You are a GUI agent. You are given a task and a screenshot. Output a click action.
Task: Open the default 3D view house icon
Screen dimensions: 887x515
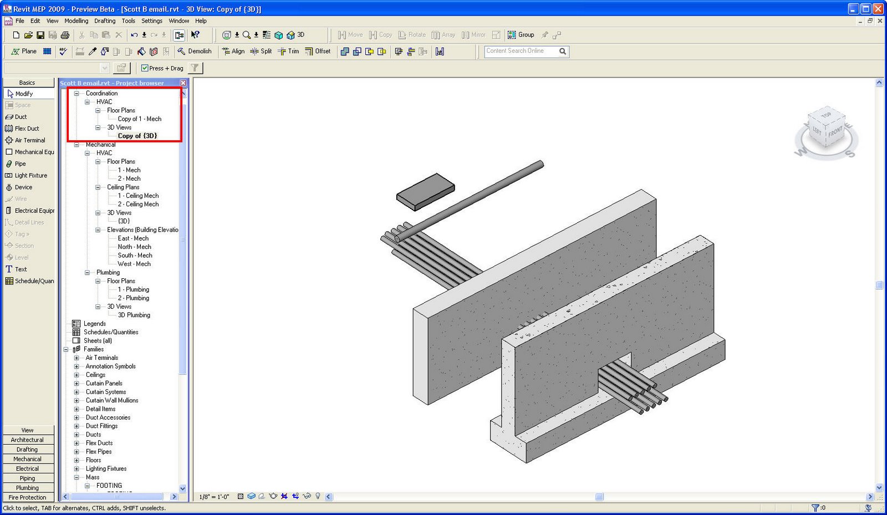point(290,35)
